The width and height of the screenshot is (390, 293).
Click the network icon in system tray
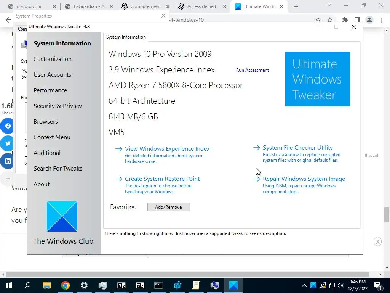332,285
